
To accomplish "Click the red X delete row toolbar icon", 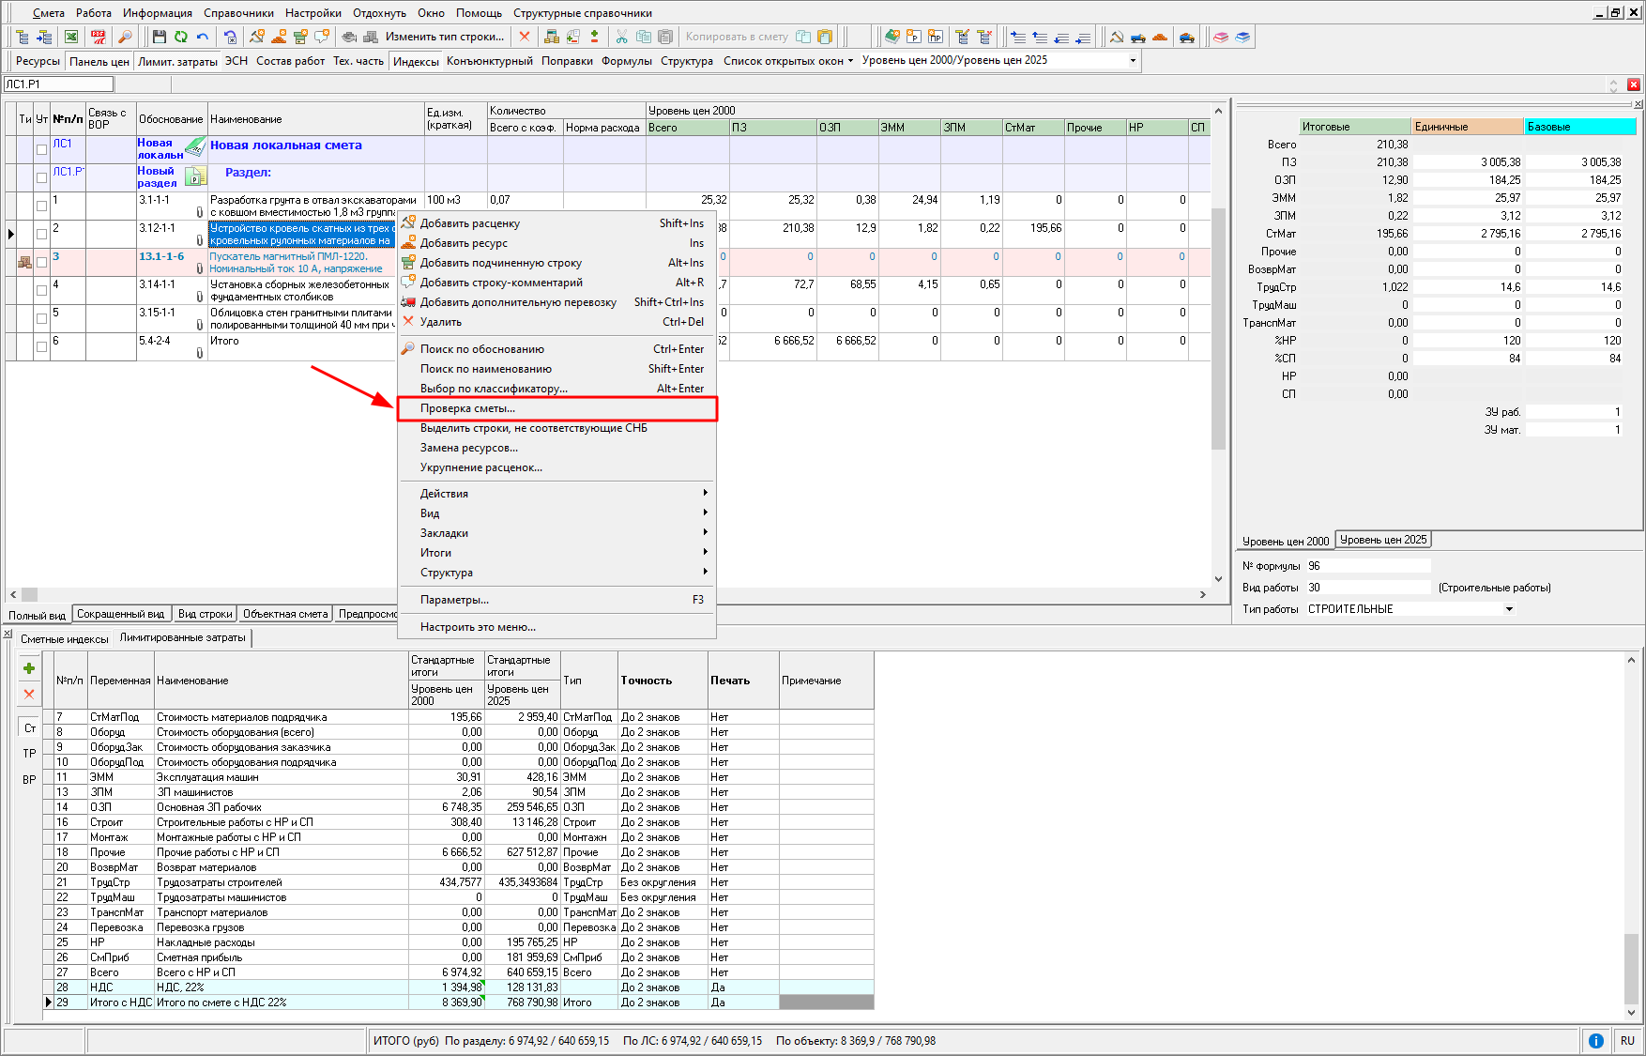I will [x=525, y=37].
